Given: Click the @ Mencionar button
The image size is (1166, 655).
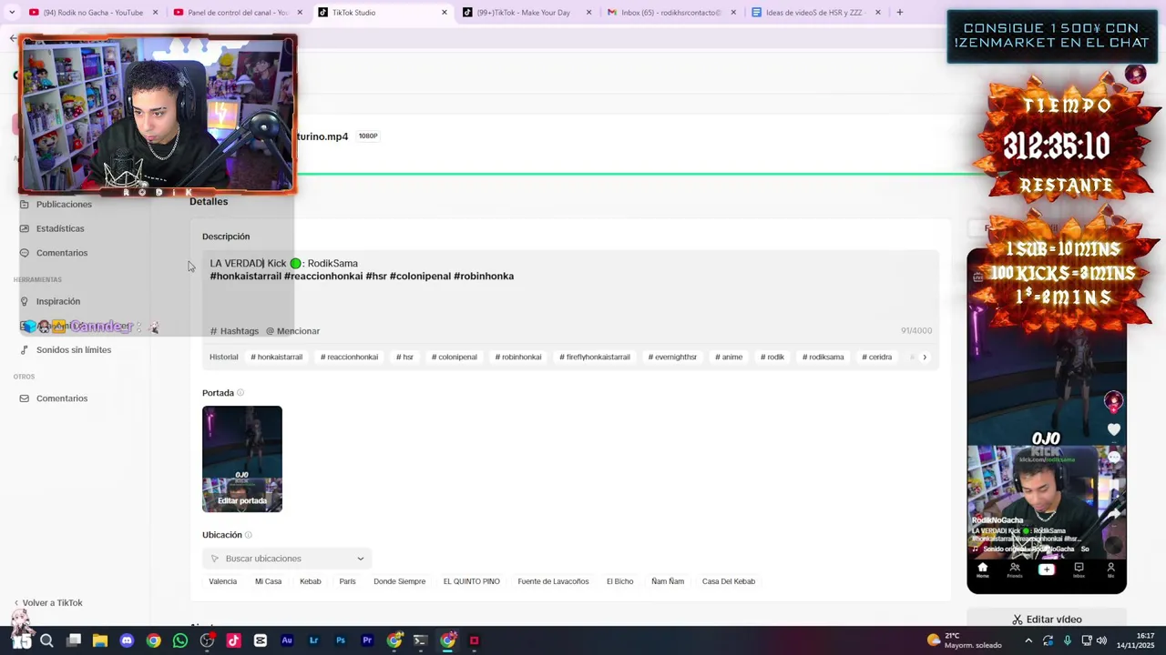Looking at the screenshot, I should pos(292,331).
